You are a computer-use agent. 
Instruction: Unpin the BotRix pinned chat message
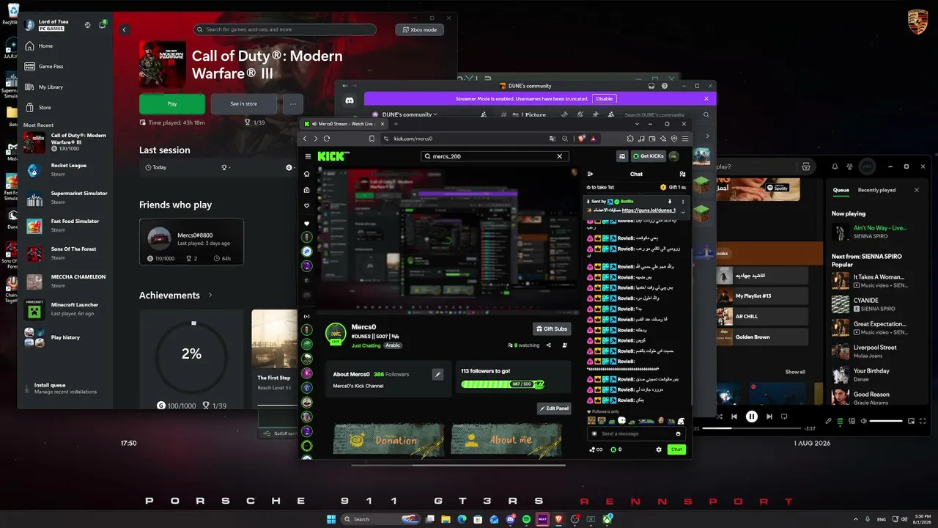(x=670, y=201)
